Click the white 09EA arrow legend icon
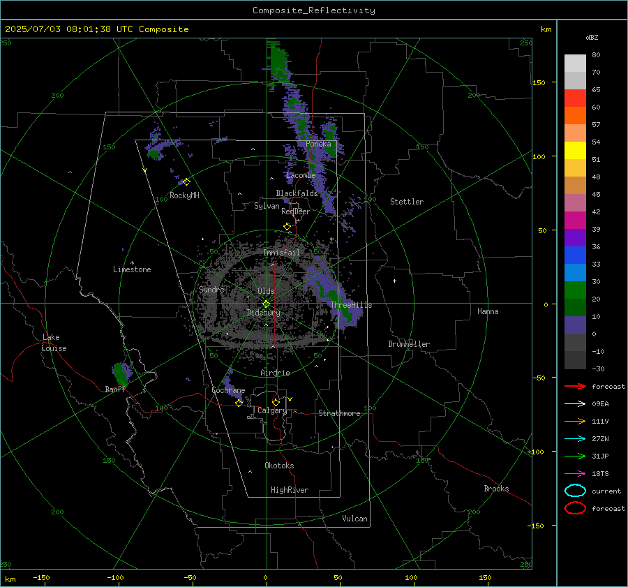This screenshot has height=587, width=628. click(575, 404)
